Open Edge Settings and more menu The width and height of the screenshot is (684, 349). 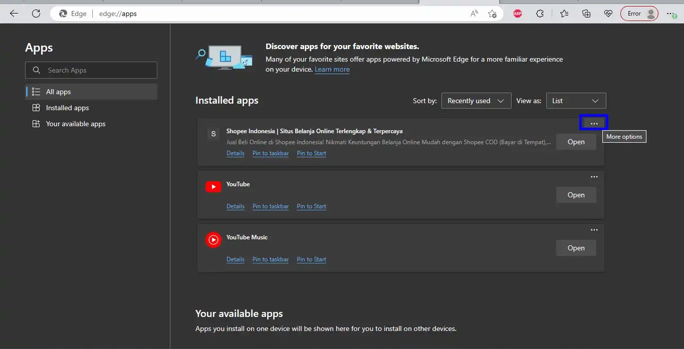click(671, 14)
